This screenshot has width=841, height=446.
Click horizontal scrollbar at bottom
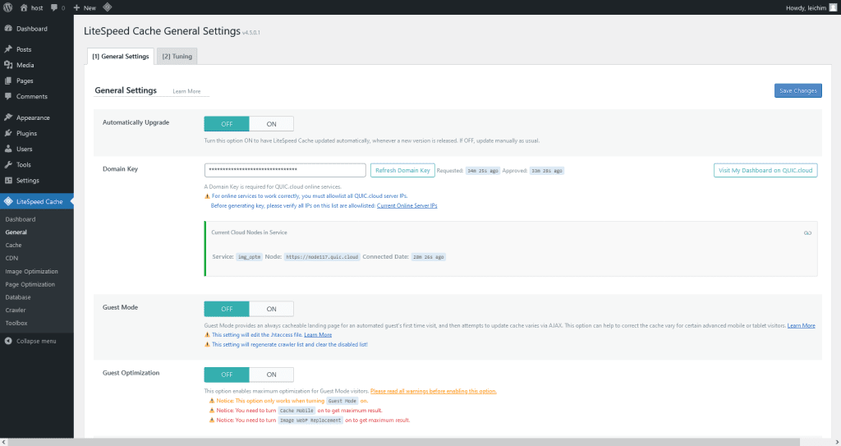tap(404, 442)
